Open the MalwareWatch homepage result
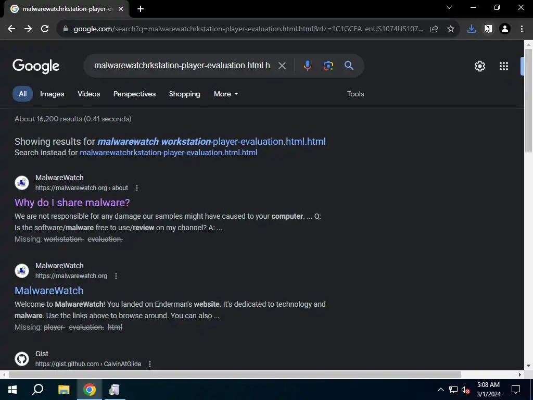533x400 pixels. coord(49,291)
